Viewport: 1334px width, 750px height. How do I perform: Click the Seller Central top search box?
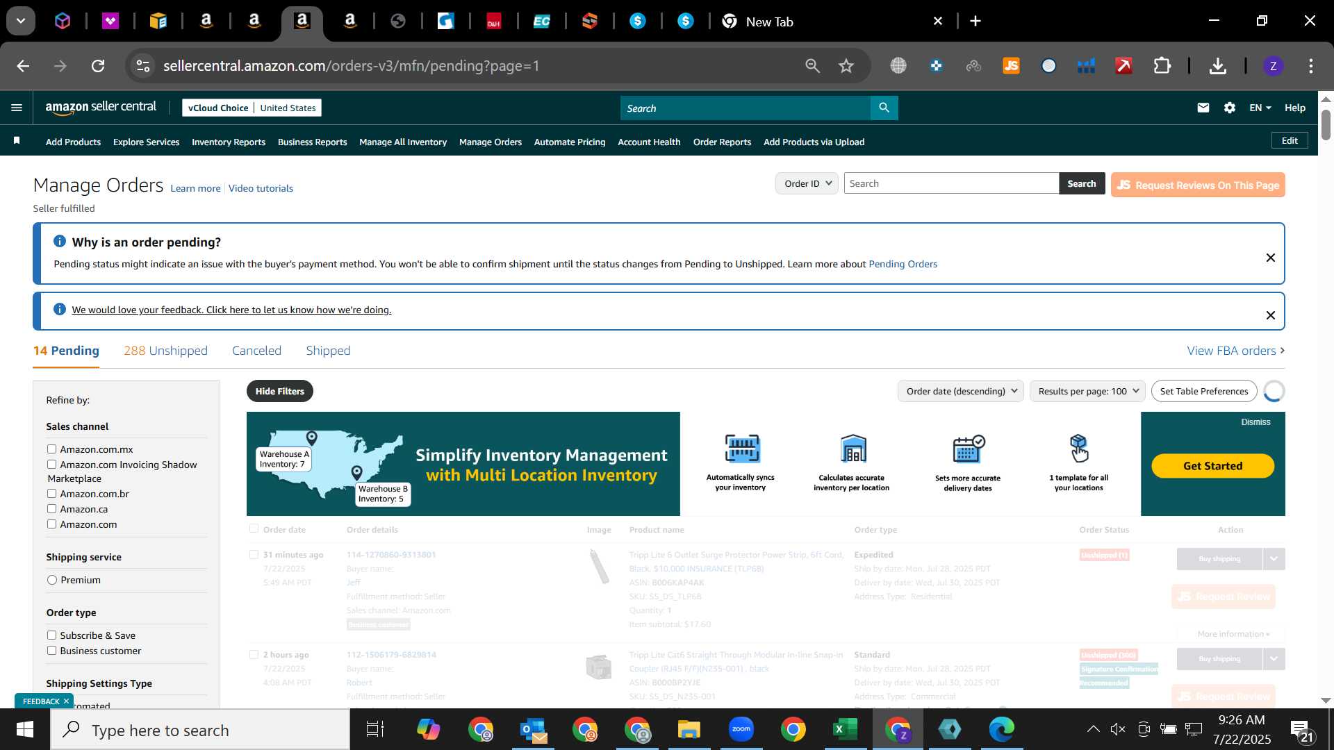(746, 108)
